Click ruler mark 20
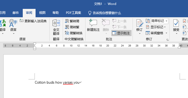188x98 pixels. [108, 46]
